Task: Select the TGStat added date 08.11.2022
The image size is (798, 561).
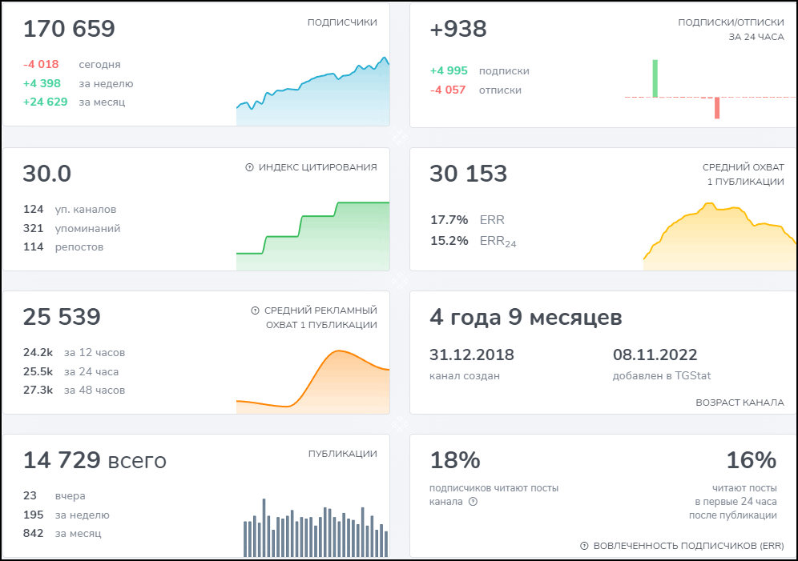Action: (655, 355)
